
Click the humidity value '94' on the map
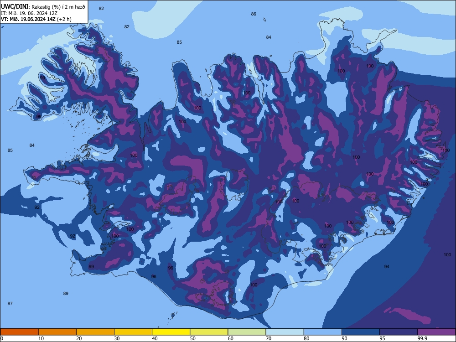coord(387,267)
